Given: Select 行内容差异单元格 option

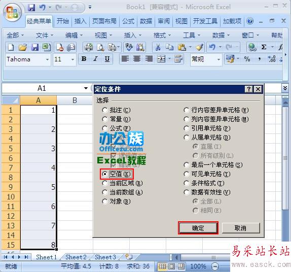Looking at the screenshot, I should pyautogui.click(x=216, y=110).
